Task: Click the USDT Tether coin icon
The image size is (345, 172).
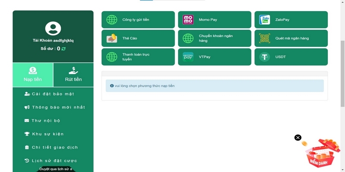Action: pyautogui.click(x=264, y=57)
